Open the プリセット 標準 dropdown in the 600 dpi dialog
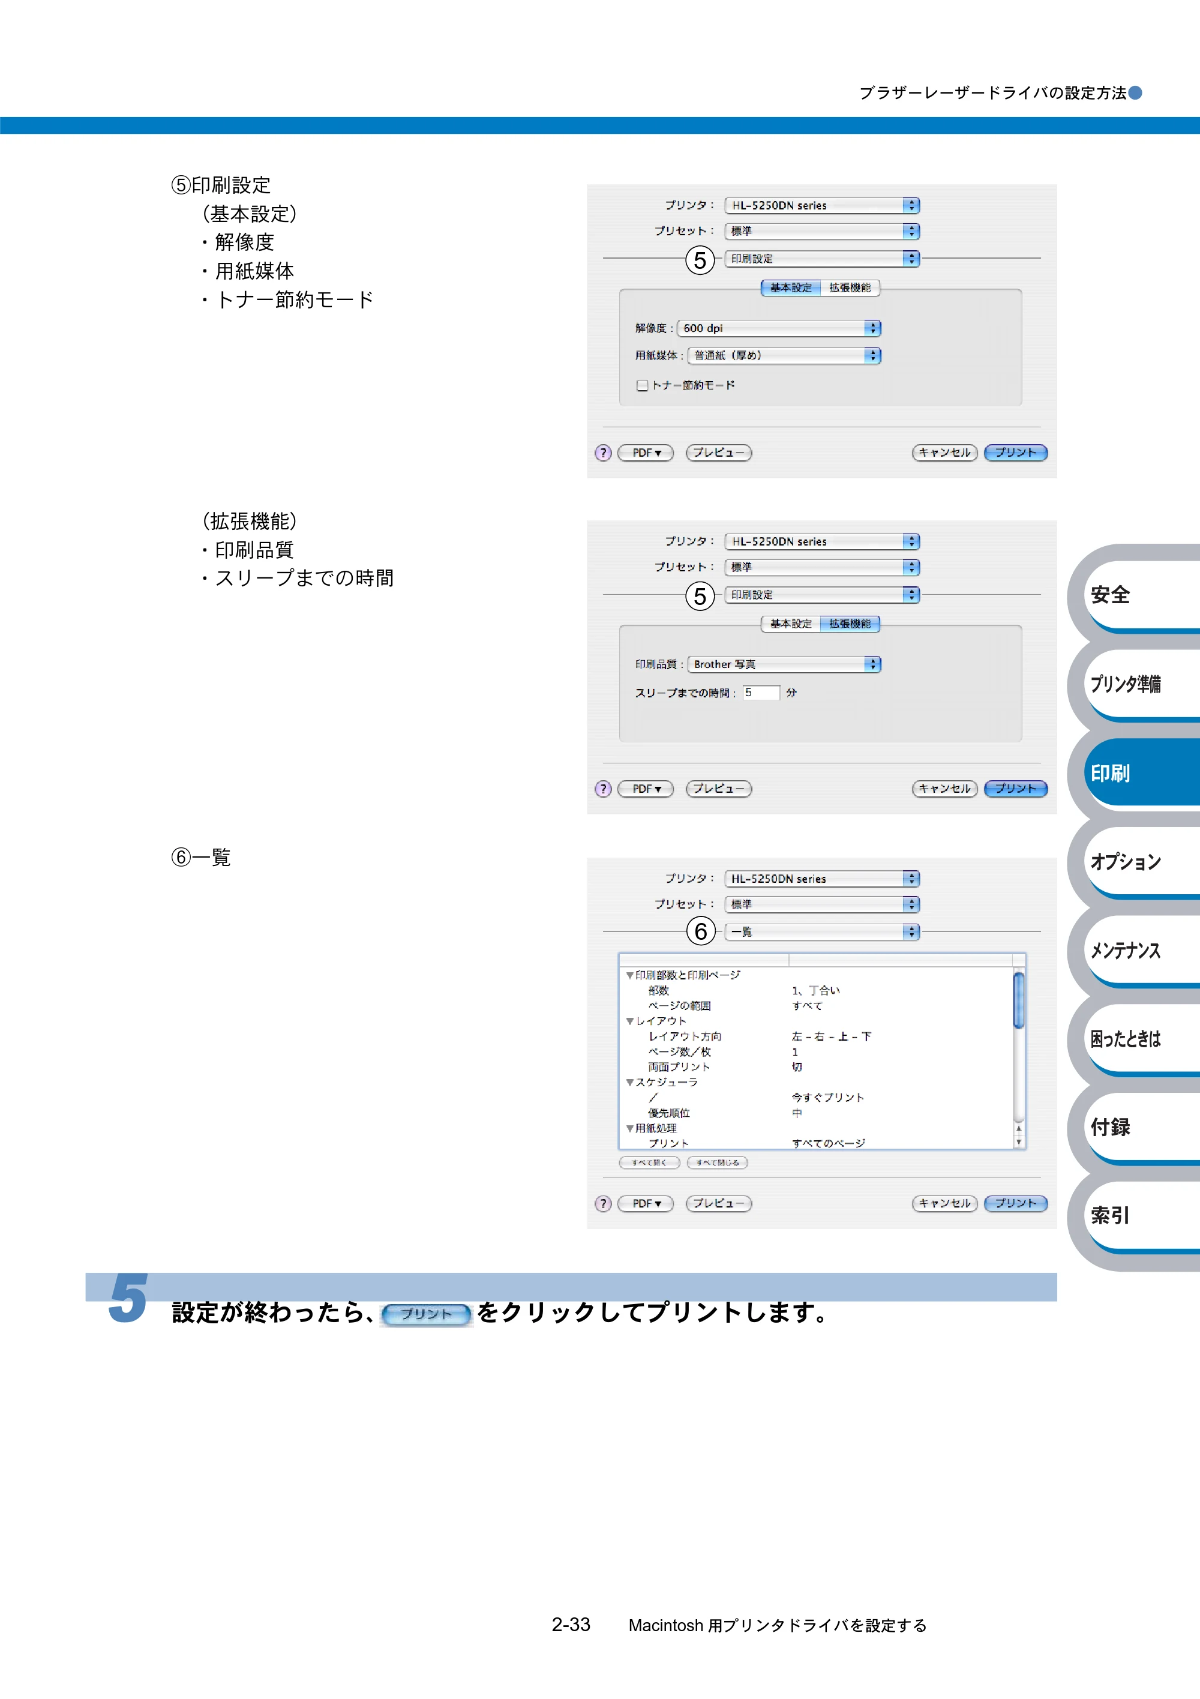Screen dimensions: 1200x1699 [x=822, y=231]
